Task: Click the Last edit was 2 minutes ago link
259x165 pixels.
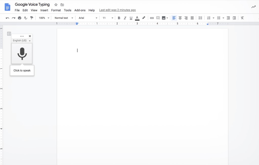Action: [117, 10]
